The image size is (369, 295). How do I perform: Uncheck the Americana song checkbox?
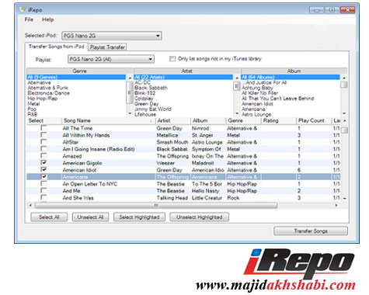[x=44, y=176]
